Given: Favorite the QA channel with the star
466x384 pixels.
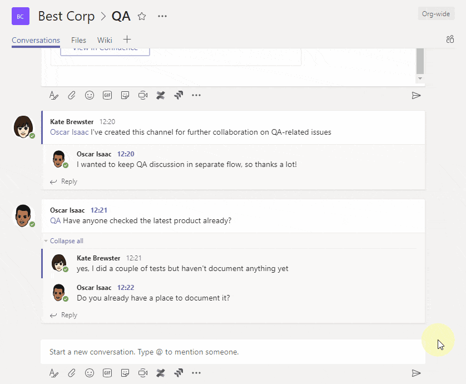Looking at the screenshot, I should [142, 16].
